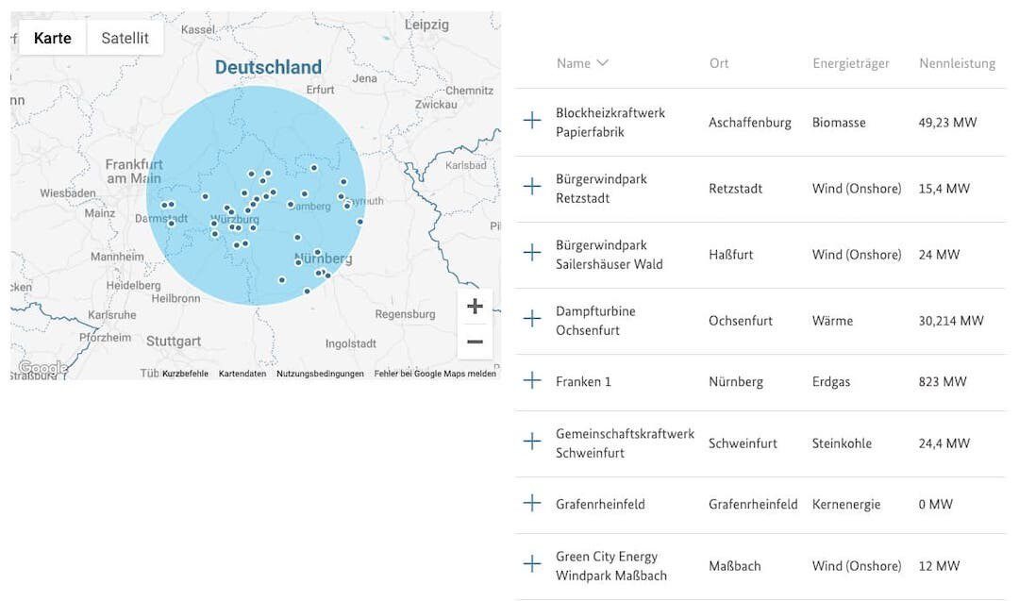Zoom in on the map
1019x601 pixels.
click(475, 307)
